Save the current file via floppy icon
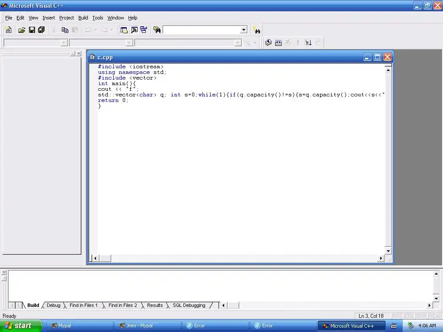 click(32, 30)
